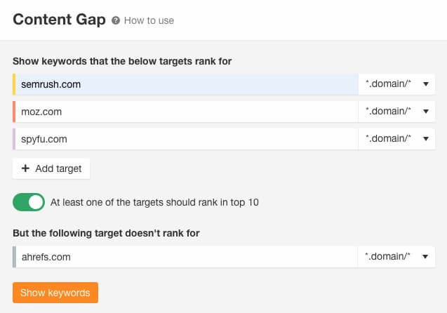Open the moz.com domain mode dropdown
The width and height of the screenshot is (447, 313).
point(396,112)
